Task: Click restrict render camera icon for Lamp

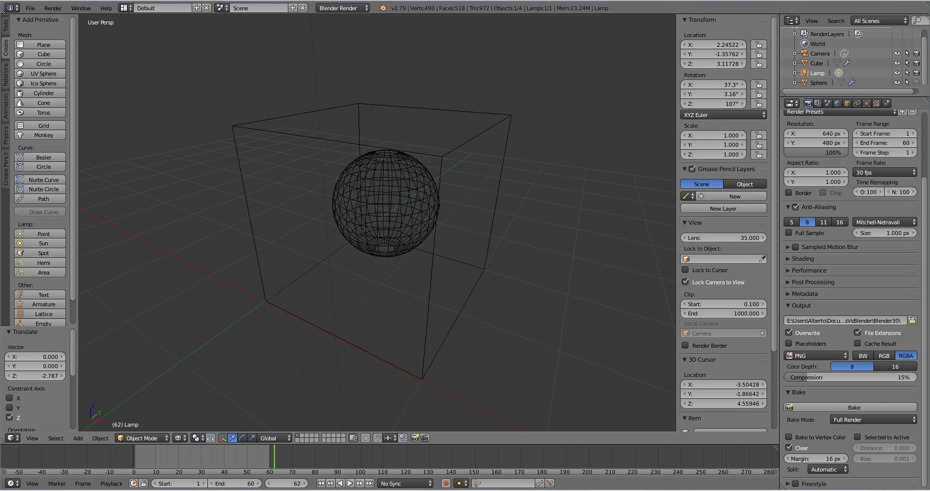Action: [916, 73]
